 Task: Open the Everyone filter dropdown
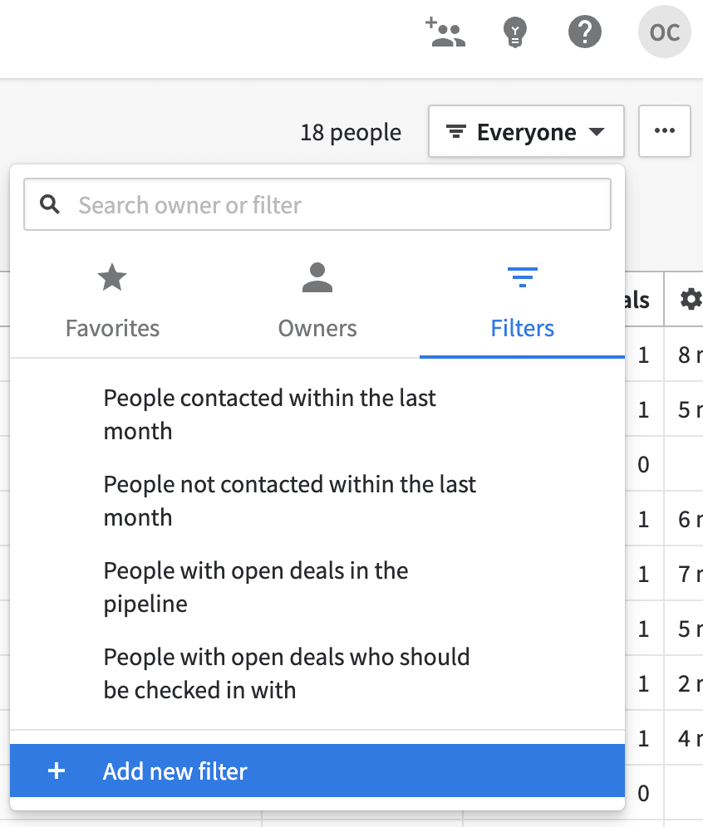(x=525, y=131)
